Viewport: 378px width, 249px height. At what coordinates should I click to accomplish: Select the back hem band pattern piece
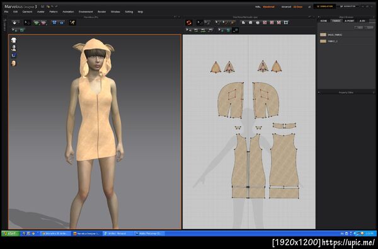point(284,193)
